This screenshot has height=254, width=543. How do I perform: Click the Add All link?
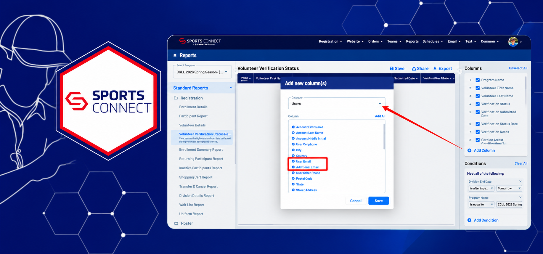(380, 116)
